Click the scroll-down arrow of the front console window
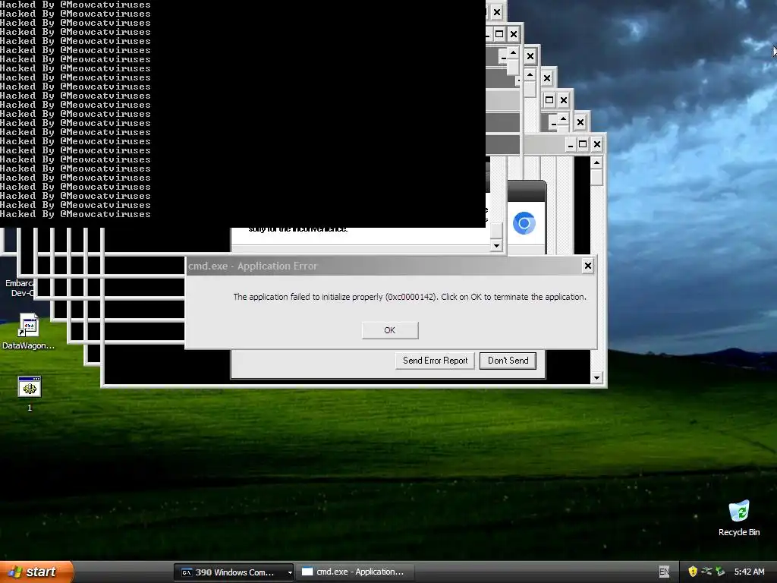 (x=596, y=378)
